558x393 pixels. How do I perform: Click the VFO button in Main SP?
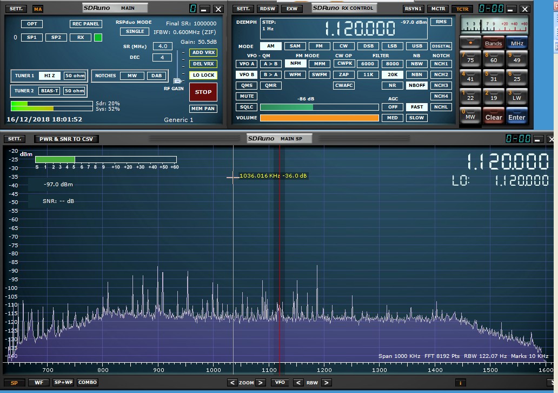[280, 382]
